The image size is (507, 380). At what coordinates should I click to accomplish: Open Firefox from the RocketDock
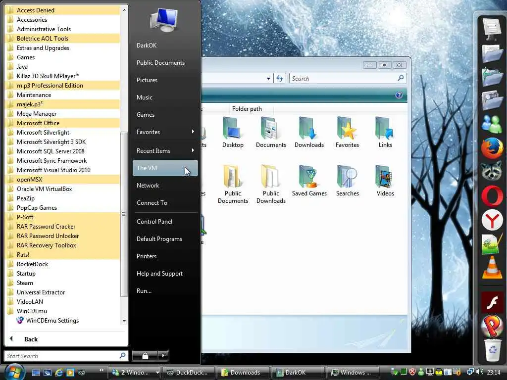(492, 148)
